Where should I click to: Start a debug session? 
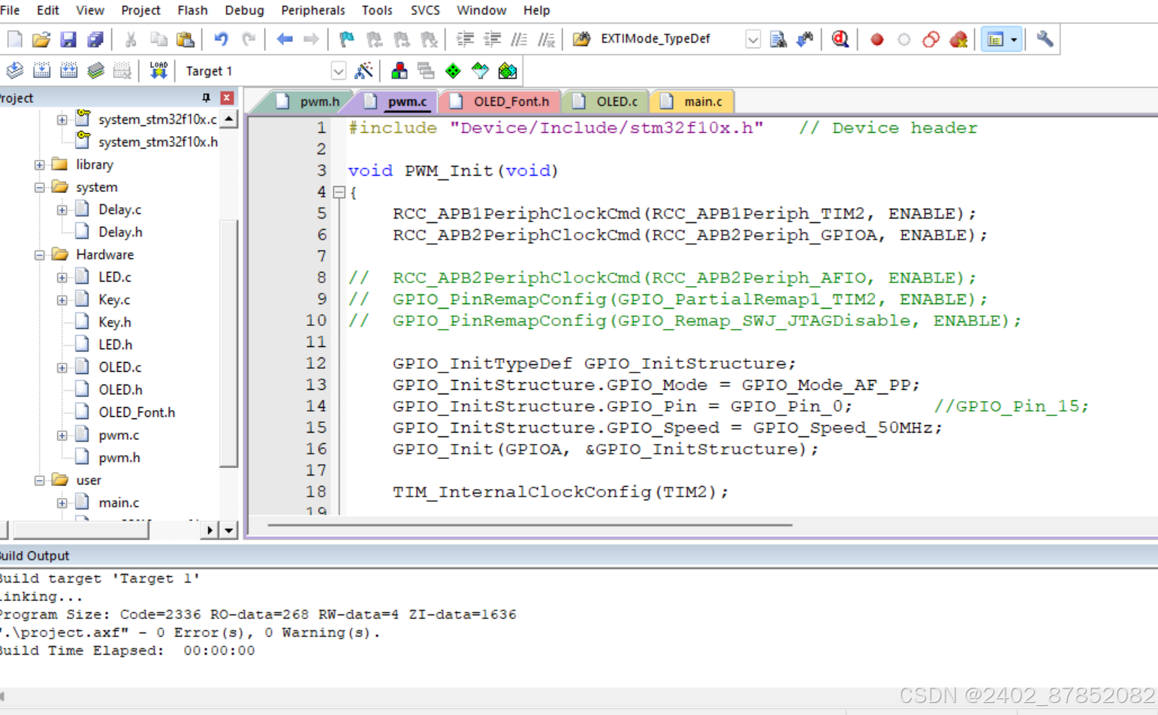[840, 38]
